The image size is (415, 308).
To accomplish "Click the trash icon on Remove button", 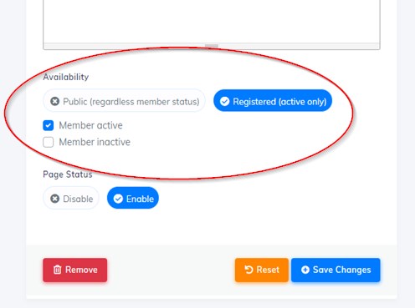I will click(x=58, y=270).
